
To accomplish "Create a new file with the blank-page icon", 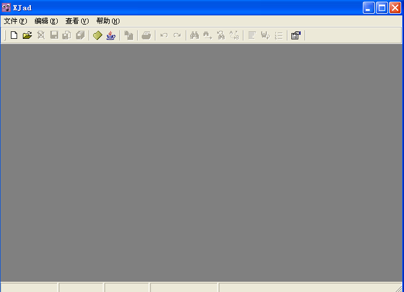I will pos(14,35).
